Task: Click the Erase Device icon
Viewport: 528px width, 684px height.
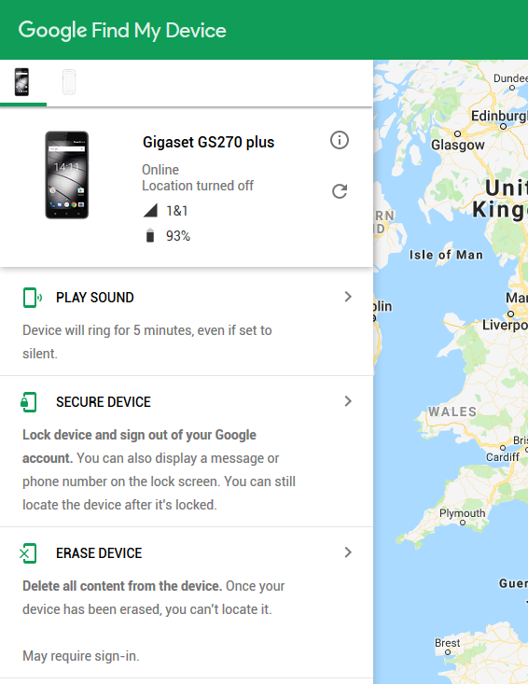Action: point(28,553)
